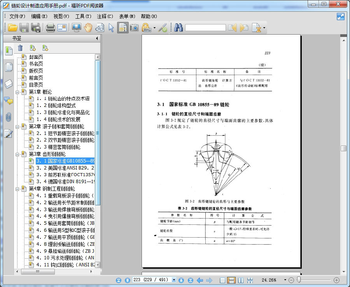The width and height of the screenshot is (350, 287).
Task: Click the read mode glasses icon
Action: click(x=100, y=28)
